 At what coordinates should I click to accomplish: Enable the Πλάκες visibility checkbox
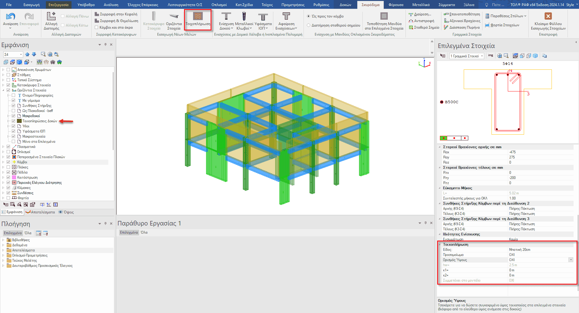(8, 167)
